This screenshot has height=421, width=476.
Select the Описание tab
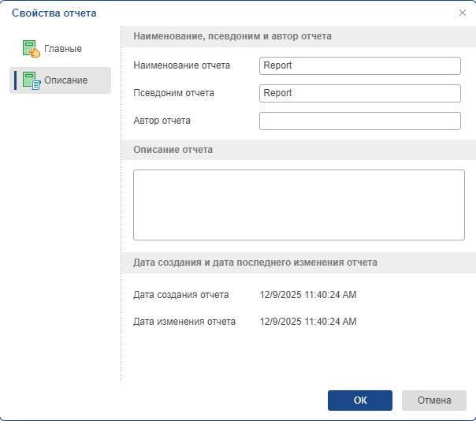pos(60,80)
